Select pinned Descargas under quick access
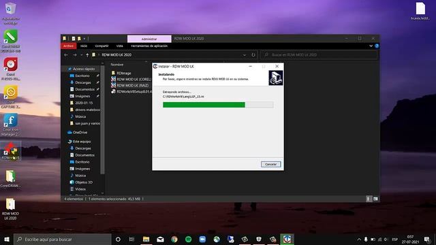This screenshot has width=436, height=245. pos(83,82)
